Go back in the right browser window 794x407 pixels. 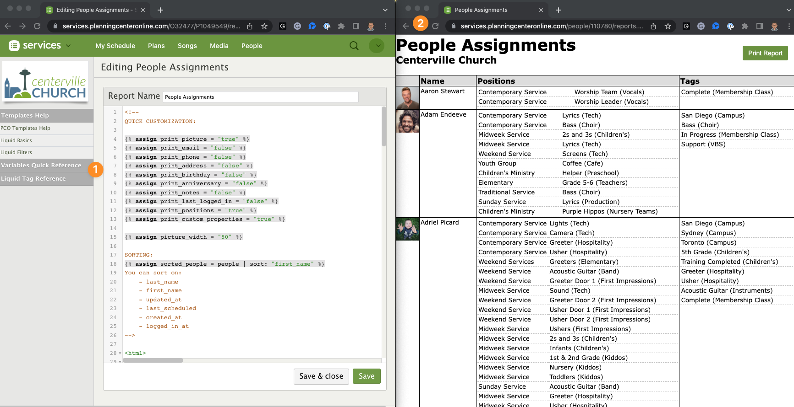405,26
